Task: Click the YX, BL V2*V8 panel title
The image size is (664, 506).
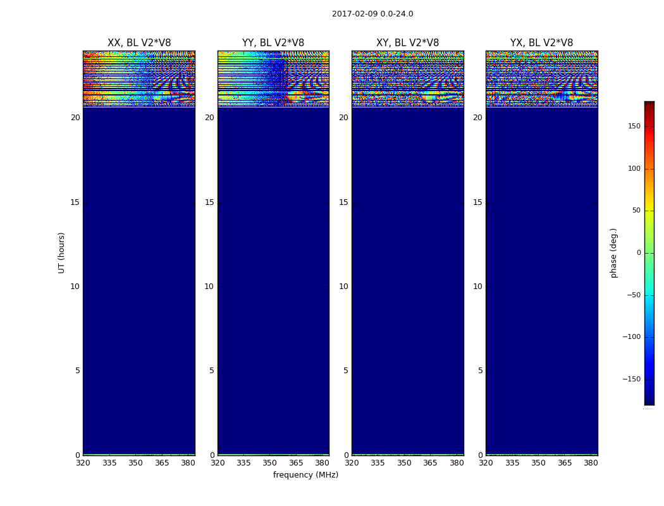Action: click(x=541, y=43)
